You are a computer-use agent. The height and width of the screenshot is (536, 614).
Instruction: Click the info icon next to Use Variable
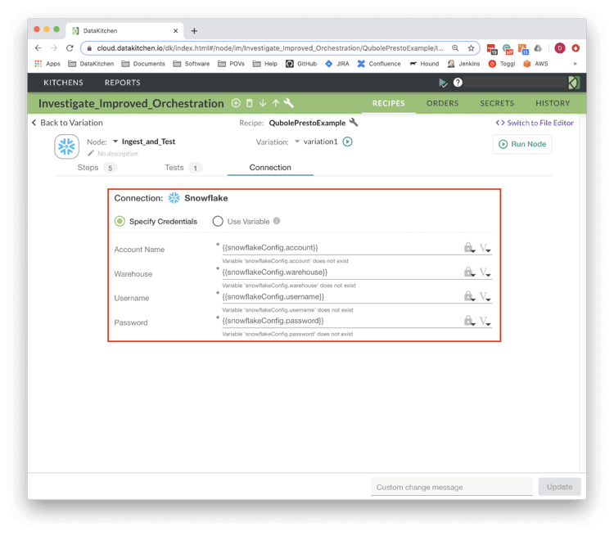point(277,221)
